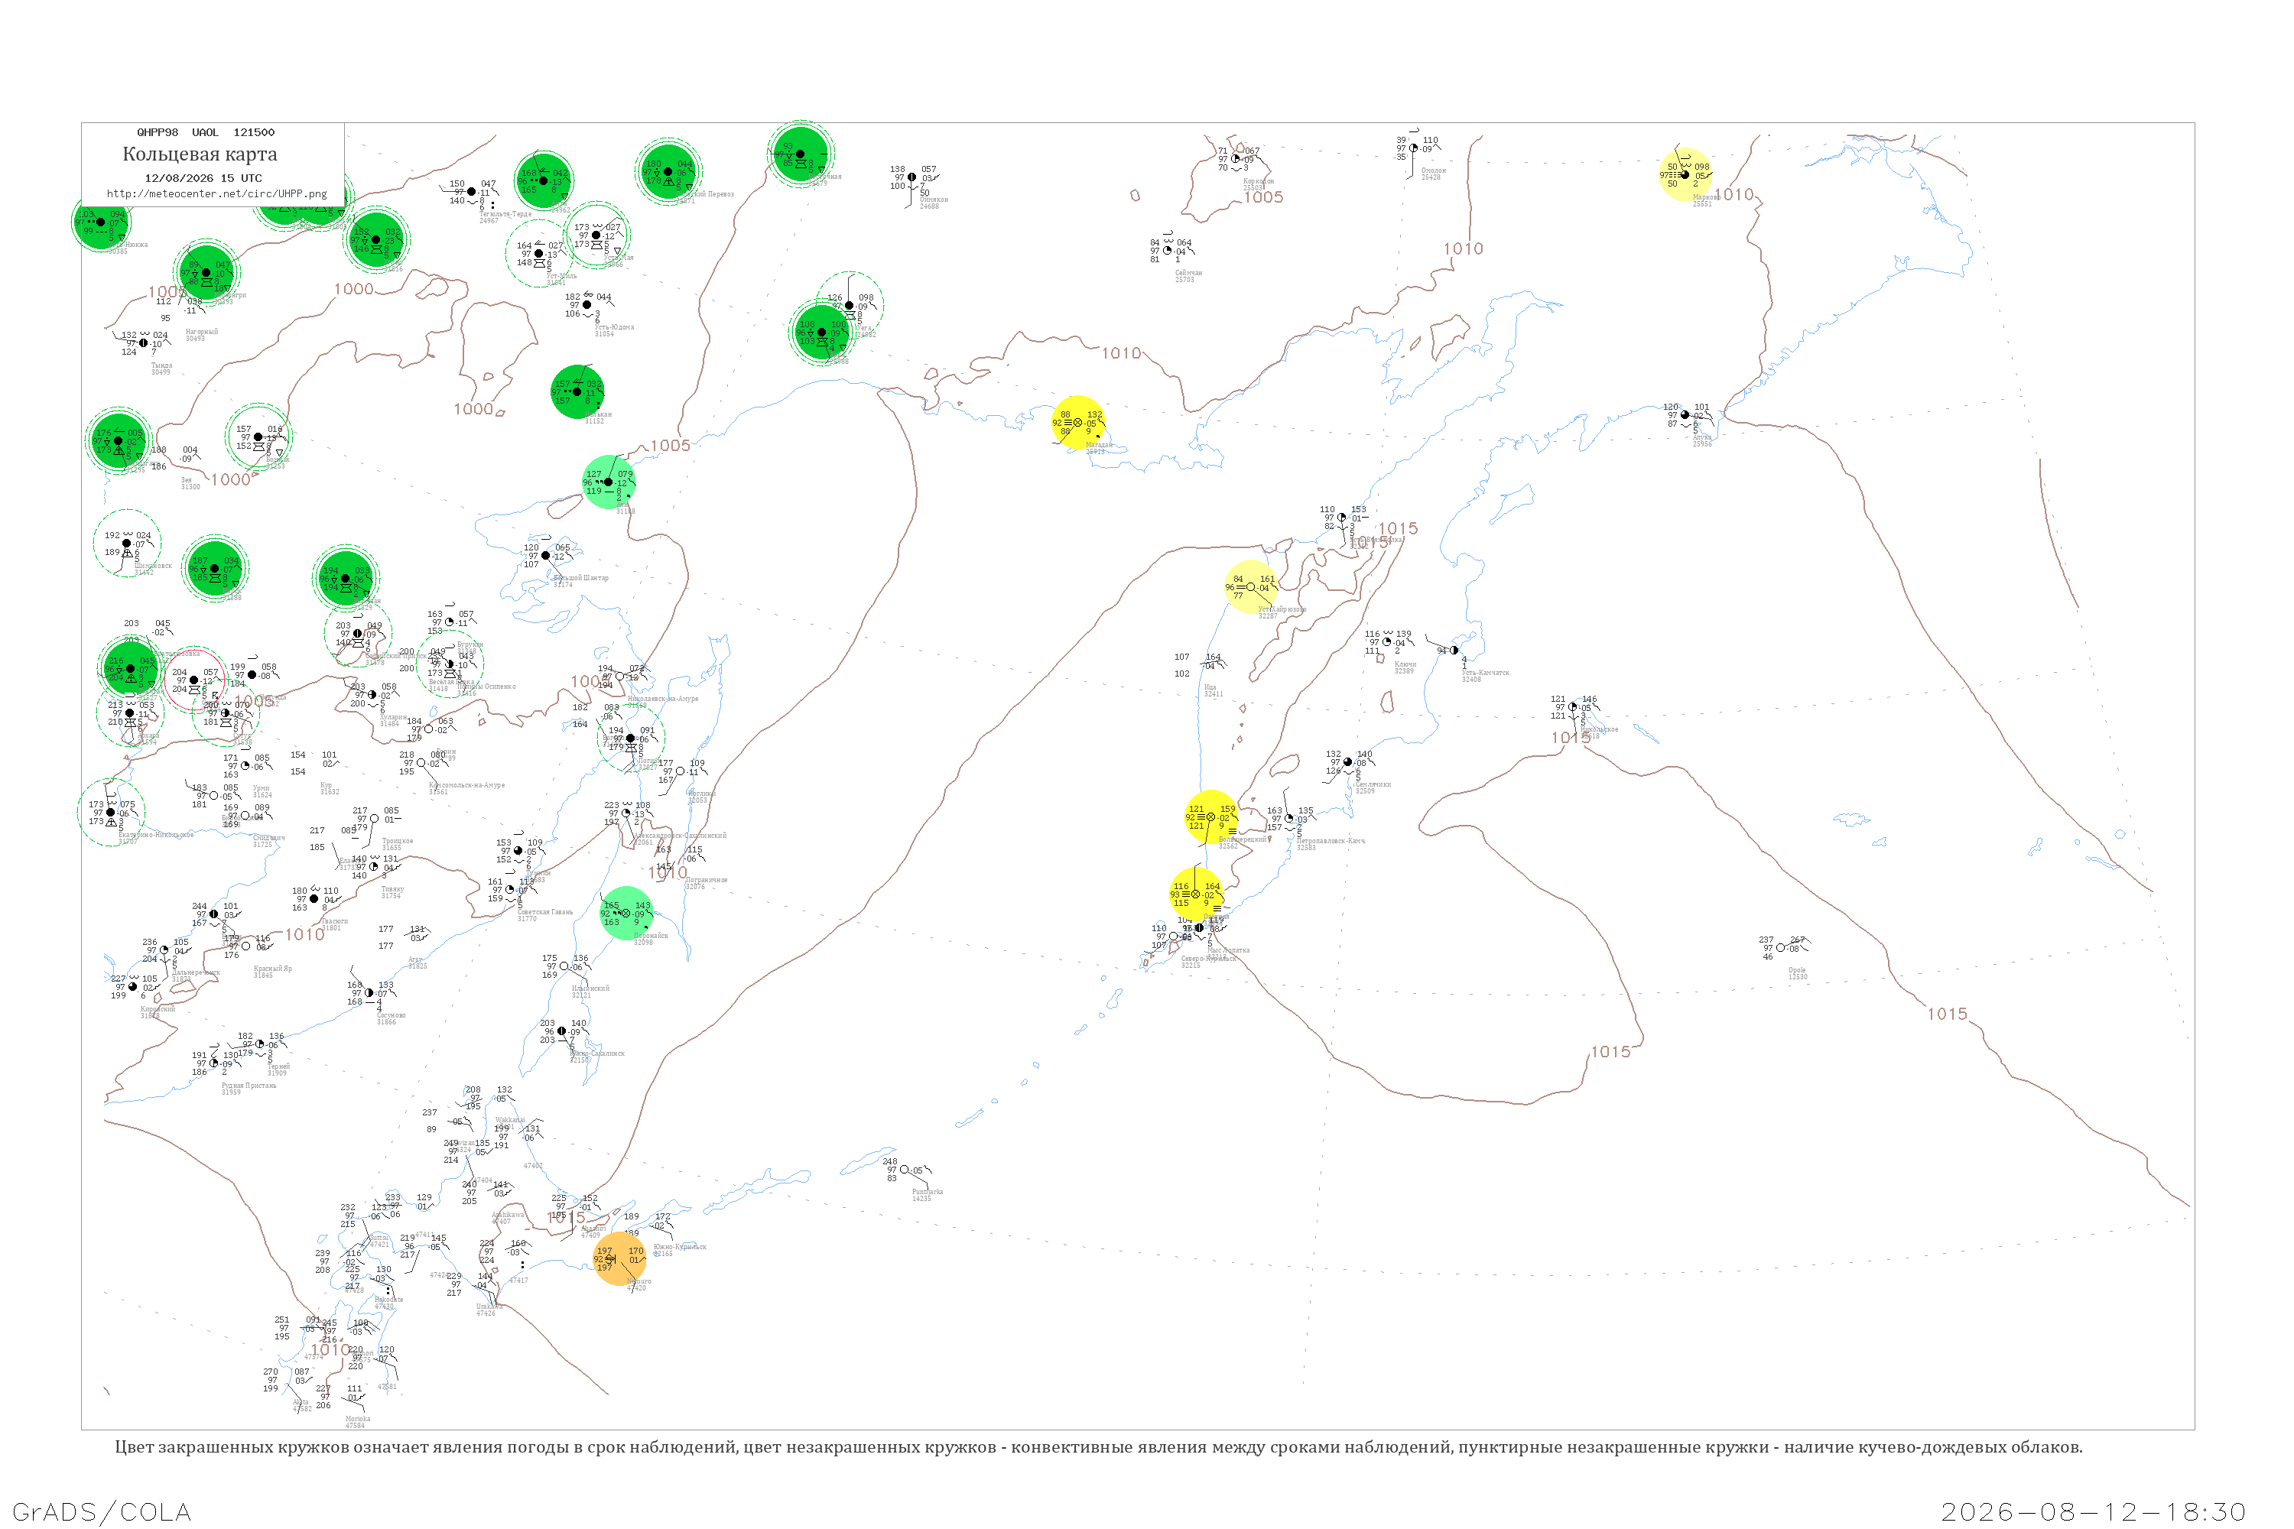The image size is (2294, 1529).
Task: Click the yellow station circle at Магадан
Action: coord(1077,424)
